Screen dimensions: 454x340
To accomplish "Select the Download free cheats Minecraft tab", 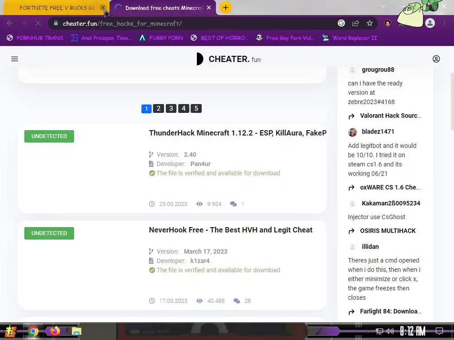I will [164, 8].
